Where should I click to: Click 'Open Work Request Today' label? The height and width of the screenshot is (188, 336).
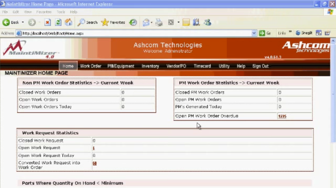click(x=46, y=156)
